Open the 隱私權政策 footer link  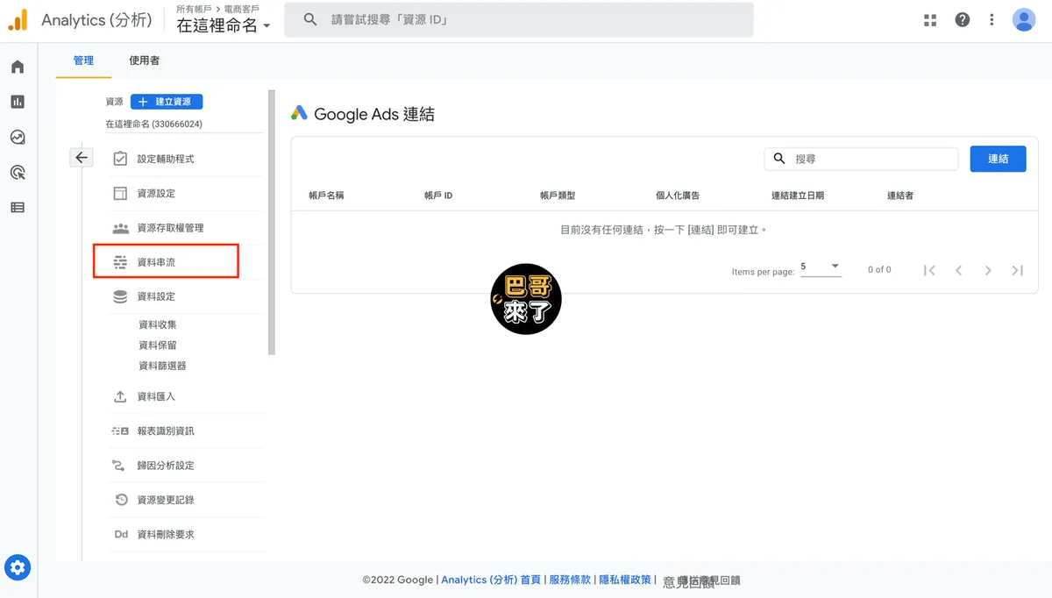point(625,580)
